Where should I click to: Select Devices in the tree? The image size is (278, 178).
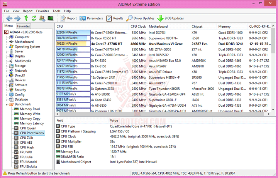[20, 80]
